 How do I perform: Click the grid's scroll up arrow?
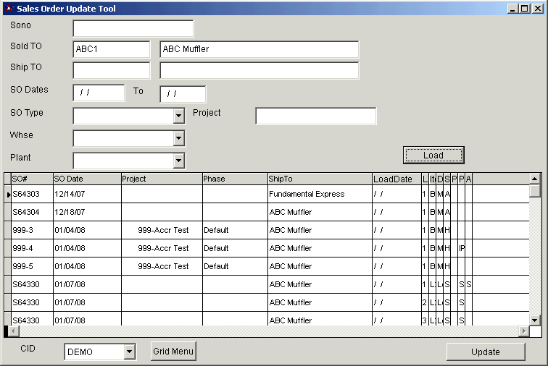[535, 179]
